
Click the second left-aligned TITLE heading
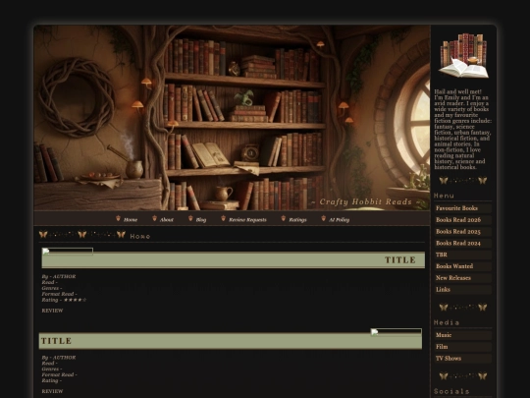pyautogui.click(x=56, y=341)
